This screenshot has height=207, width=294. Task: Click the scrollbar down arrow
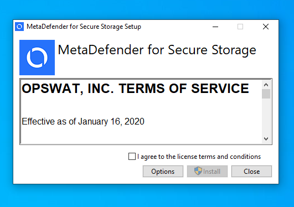coord(266,139)
